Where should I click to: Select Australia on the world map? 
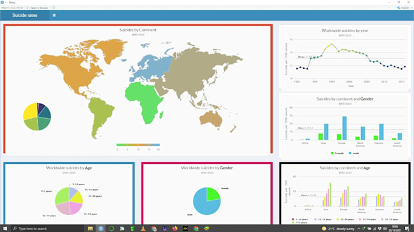pyautogui.click(x=211, y=120)
